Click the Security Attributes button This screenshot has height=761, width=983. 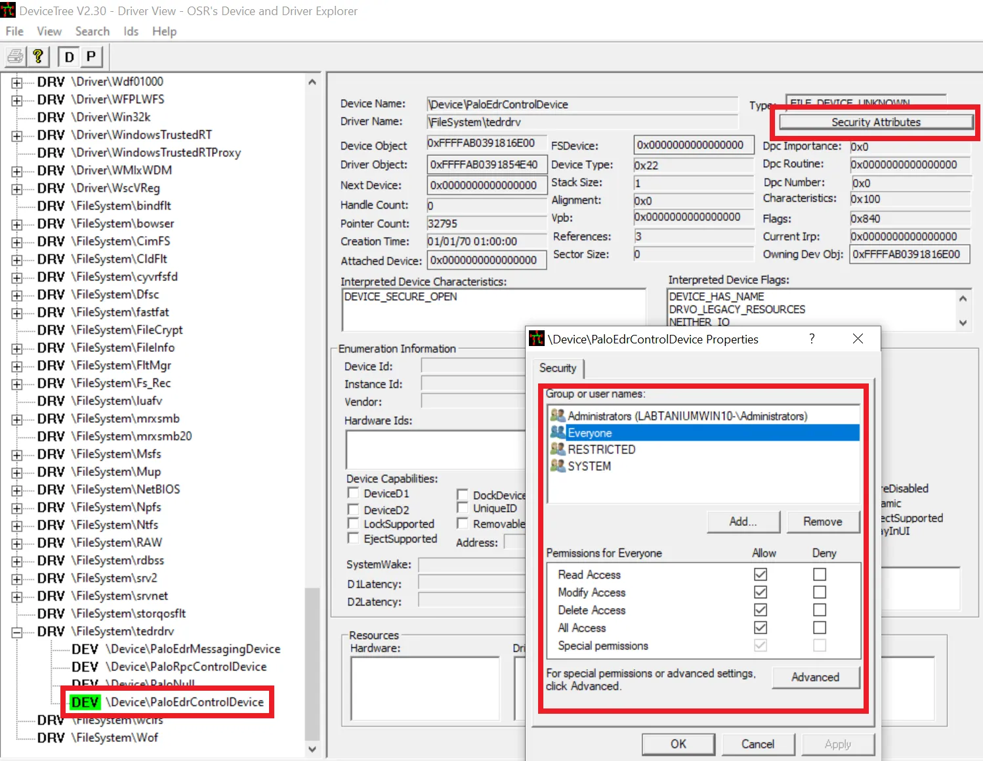[x=875, y=122]
